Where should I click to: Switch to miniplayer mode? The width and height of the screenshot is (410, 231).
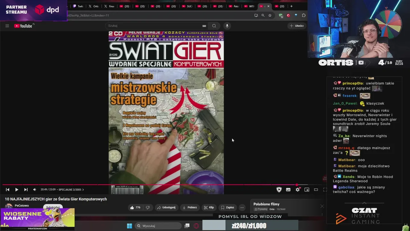(x=307, y=190)
